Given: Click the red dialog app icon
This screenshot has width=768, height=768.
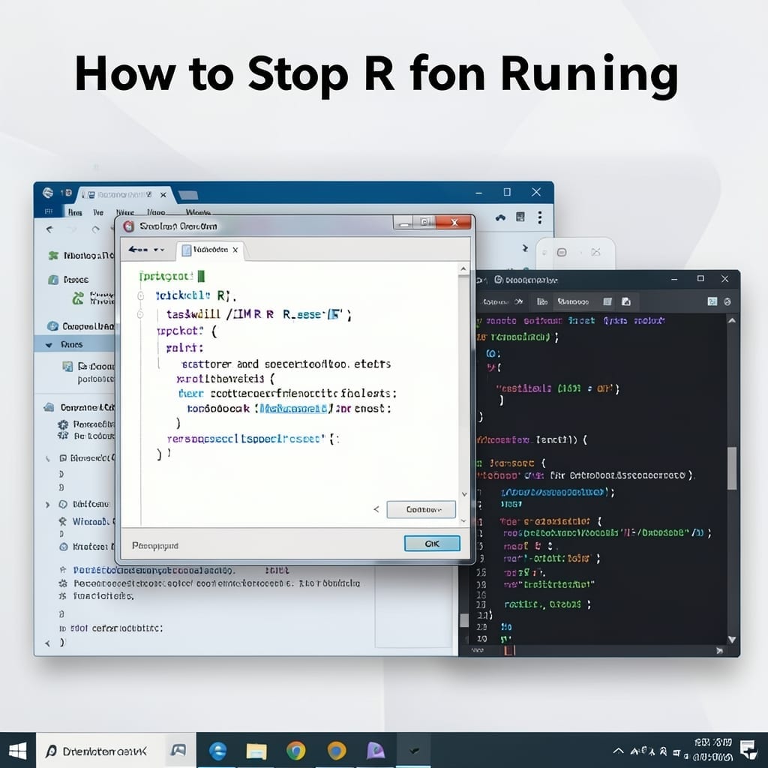Looking at the screenshot, I should tap(129, 226).
